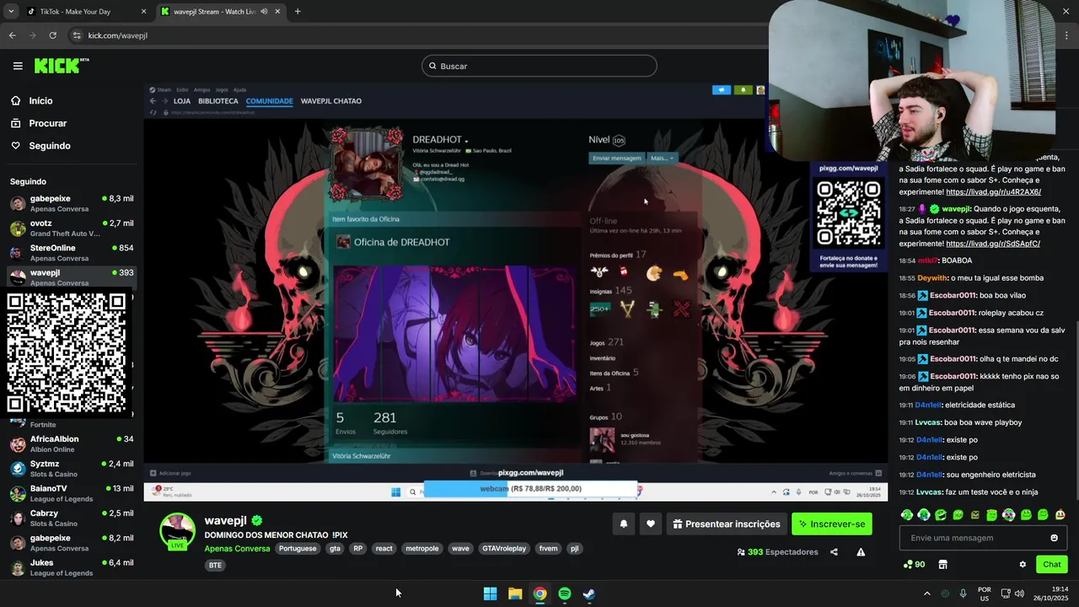
Task: Open File Explorer from taskbar
Action: (515, 594)
